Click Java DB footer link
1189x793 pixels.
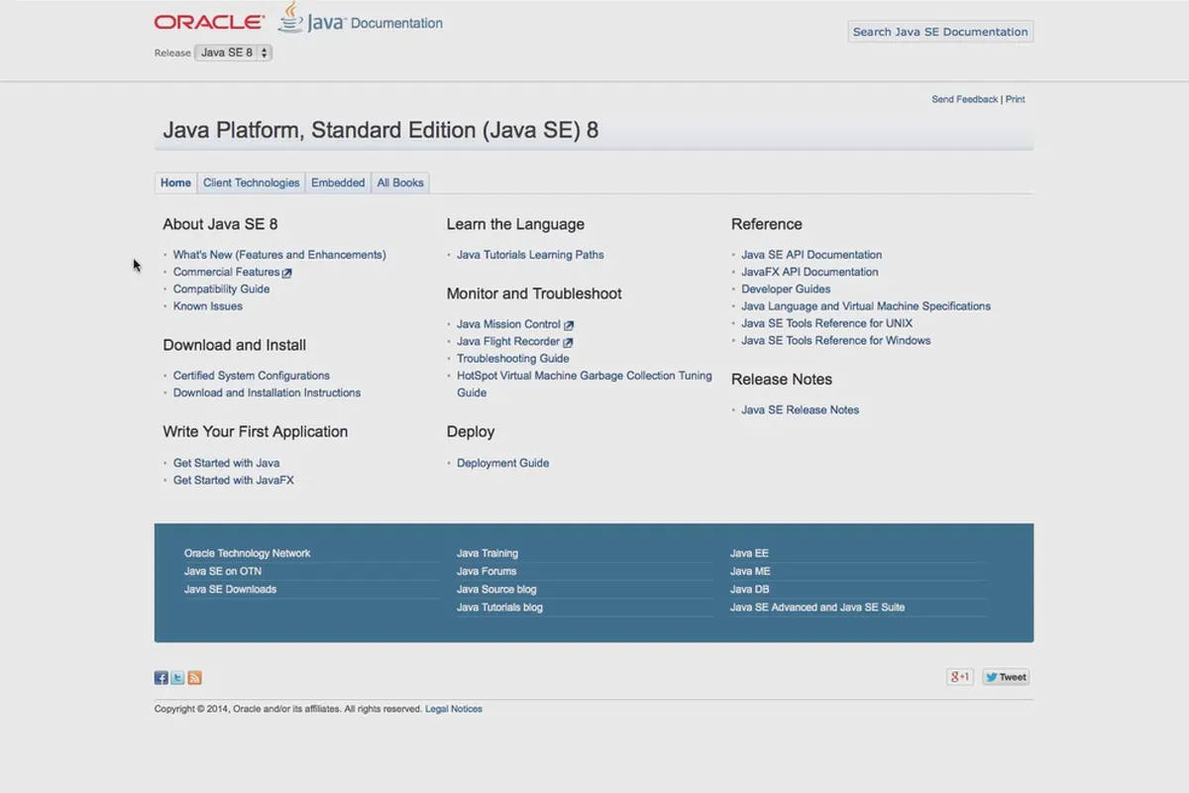click(749, 589)
